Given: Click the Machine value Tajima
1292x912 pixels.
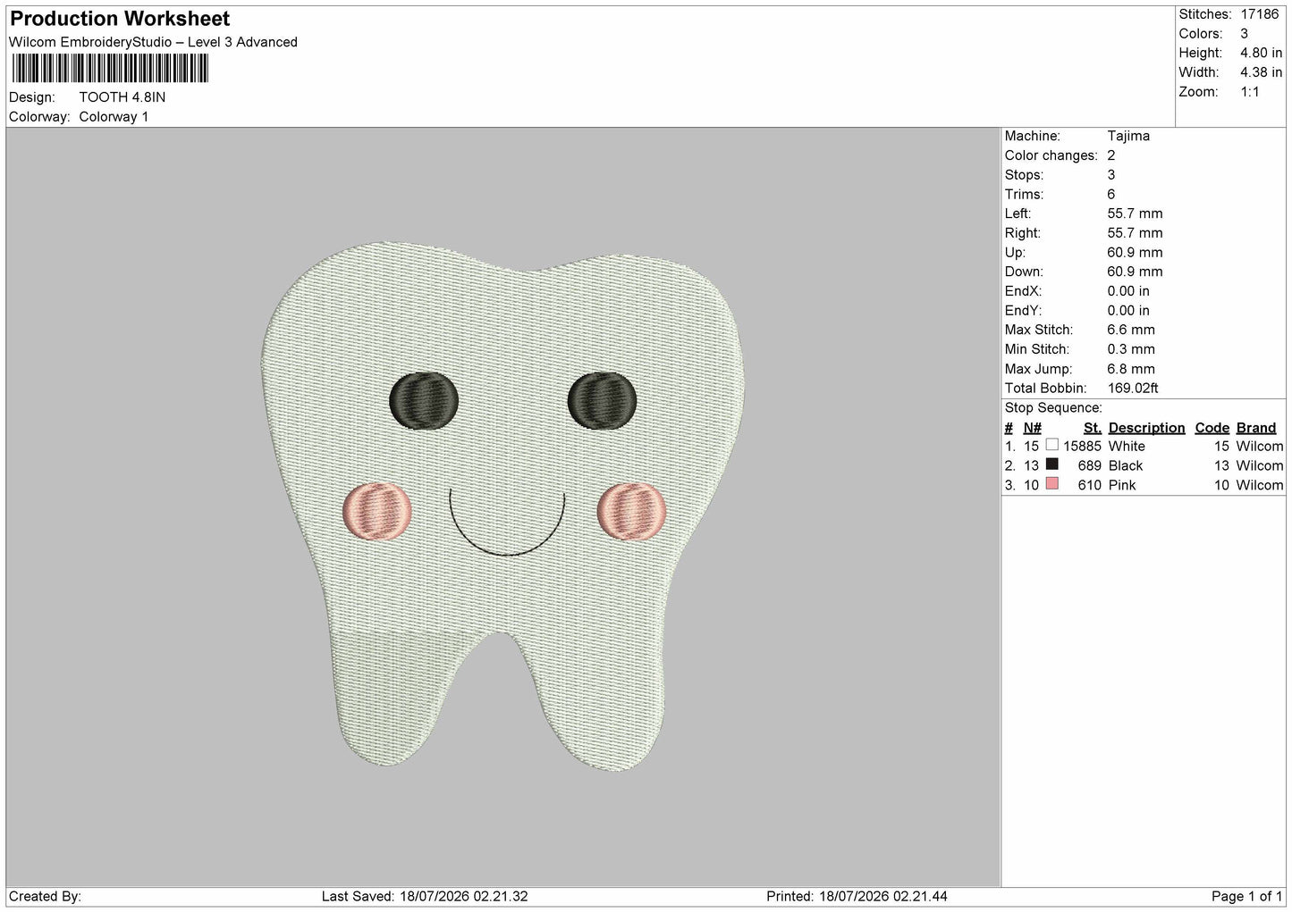Looking at the screenshot, I should (1128, 136).
